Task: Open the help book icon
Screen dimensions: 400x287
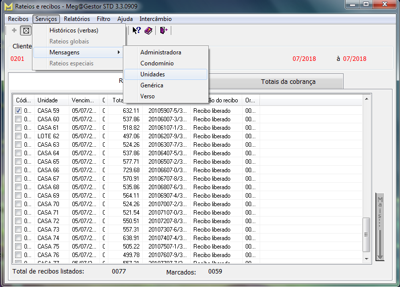Action: click(x=148, y=30)
